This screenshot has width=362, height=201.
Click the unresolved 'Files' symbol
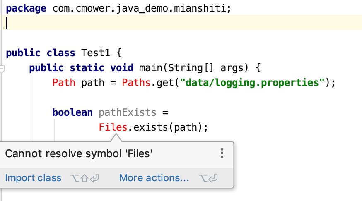[x=113, y=127]
